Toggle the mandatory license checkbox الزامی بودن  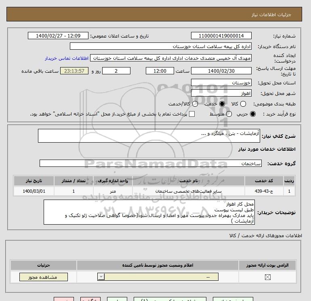pyautogui.click(x=267, y=277)
